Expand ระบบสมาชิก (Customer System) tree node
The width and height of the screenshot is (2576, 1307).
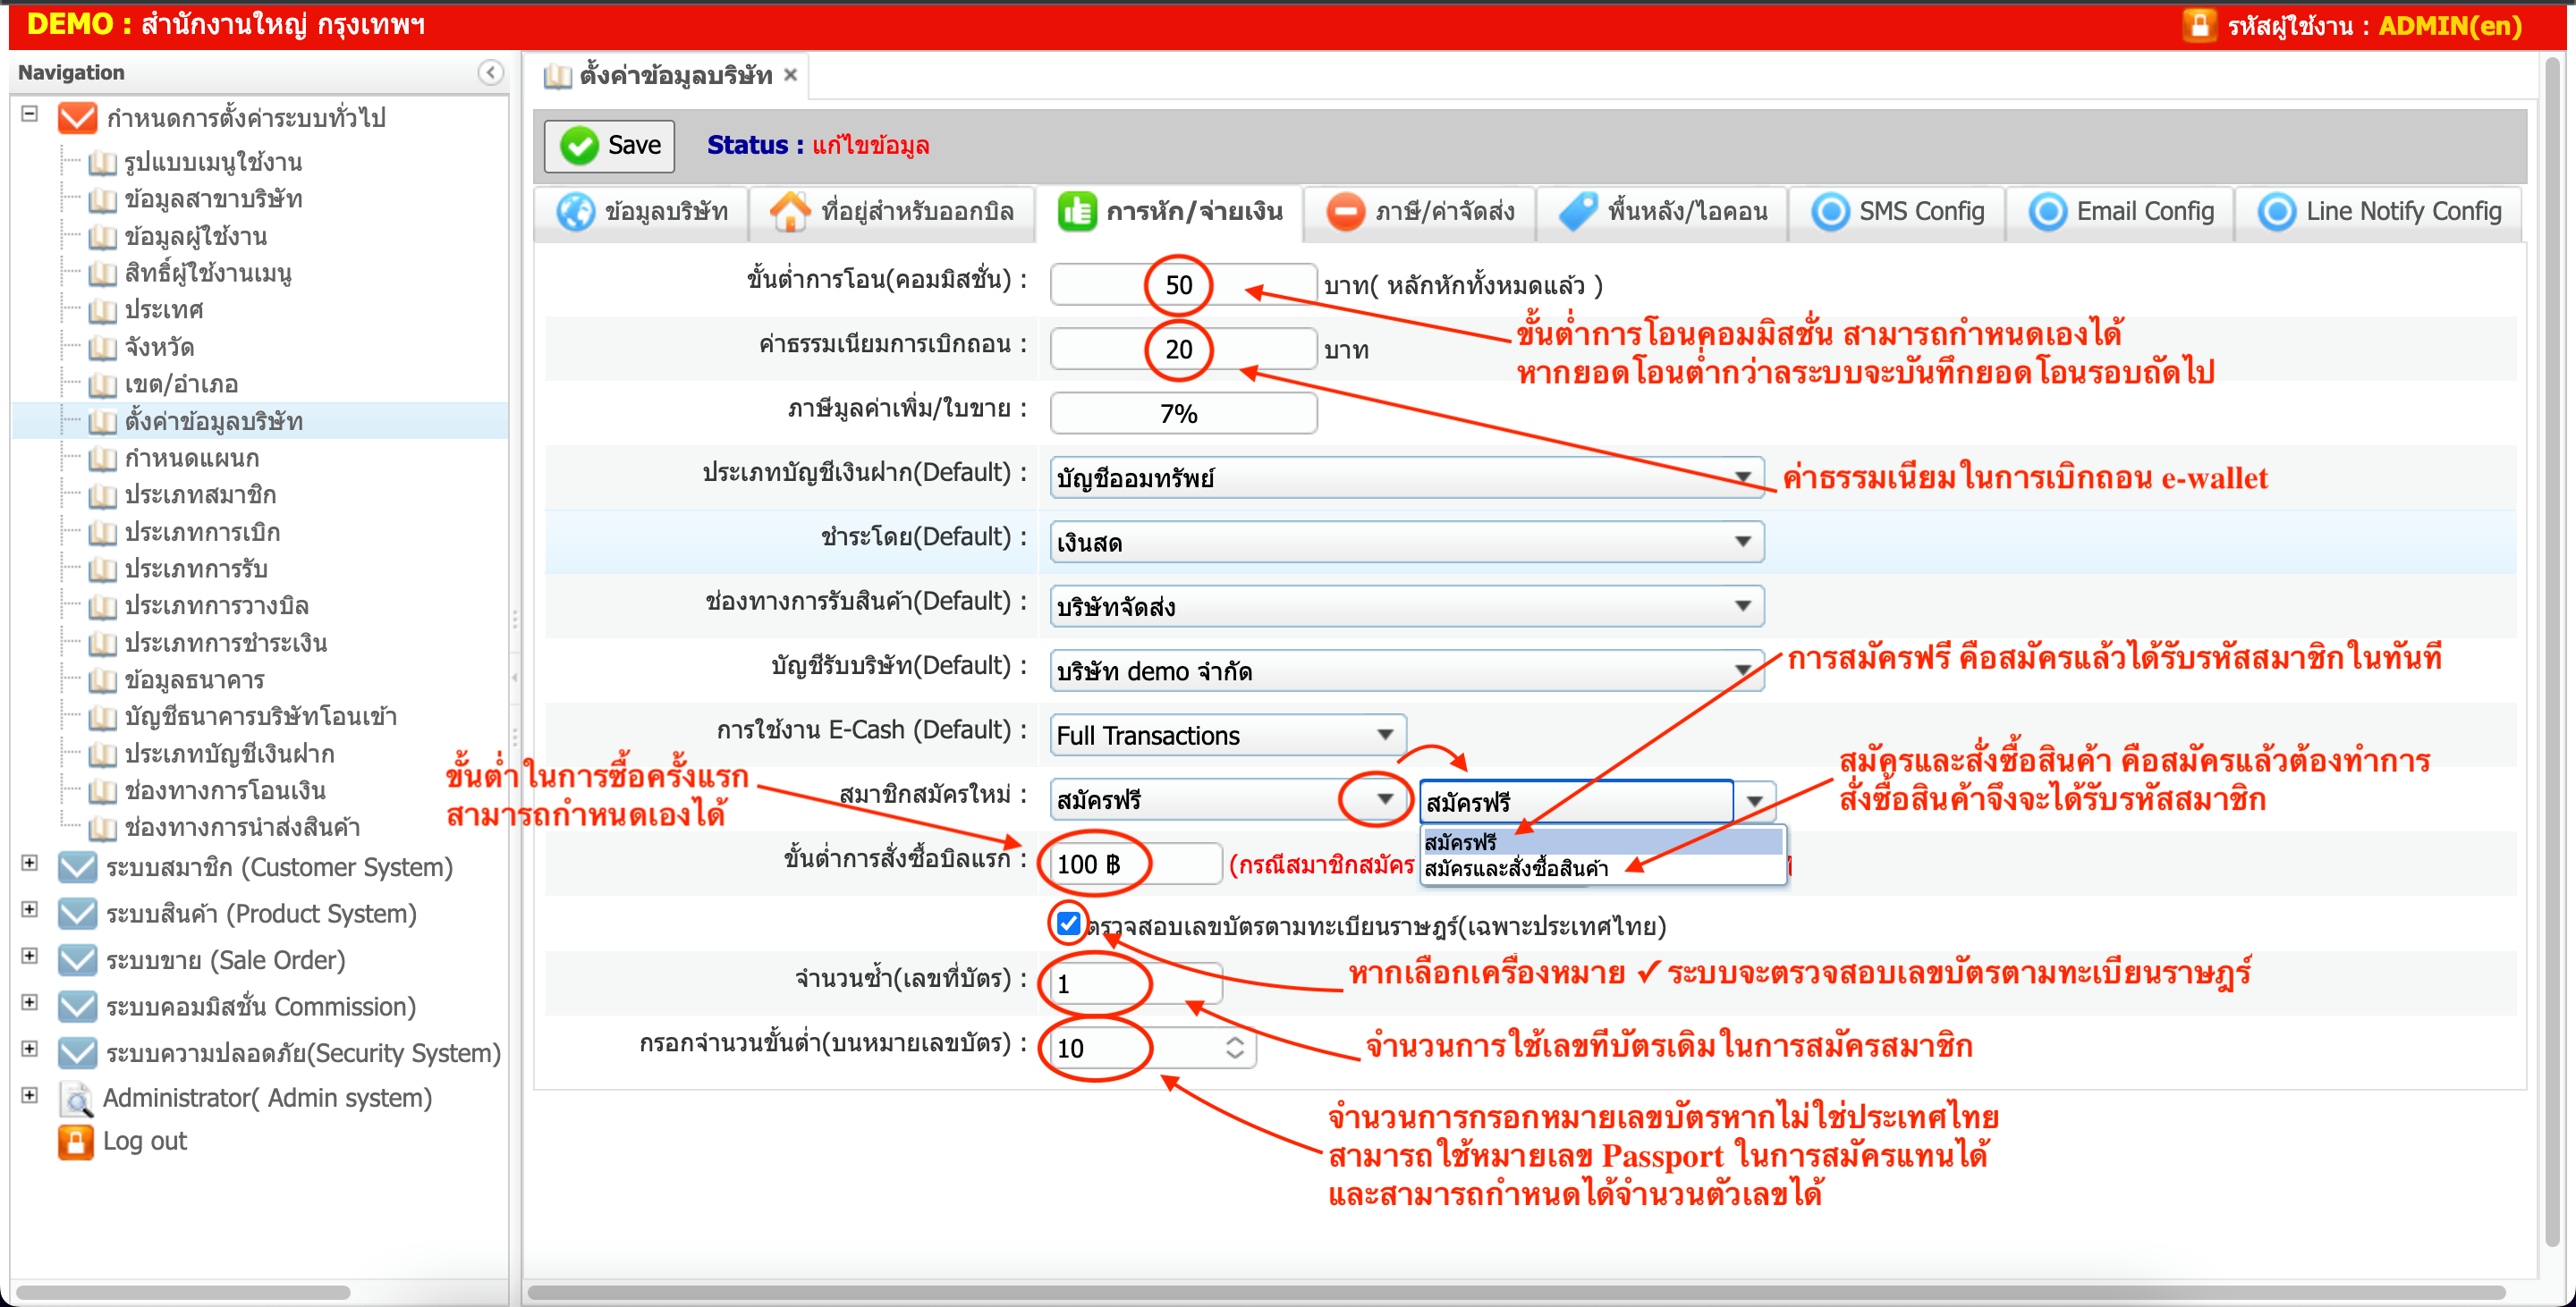pyautogui.click(x=30, y=864)
